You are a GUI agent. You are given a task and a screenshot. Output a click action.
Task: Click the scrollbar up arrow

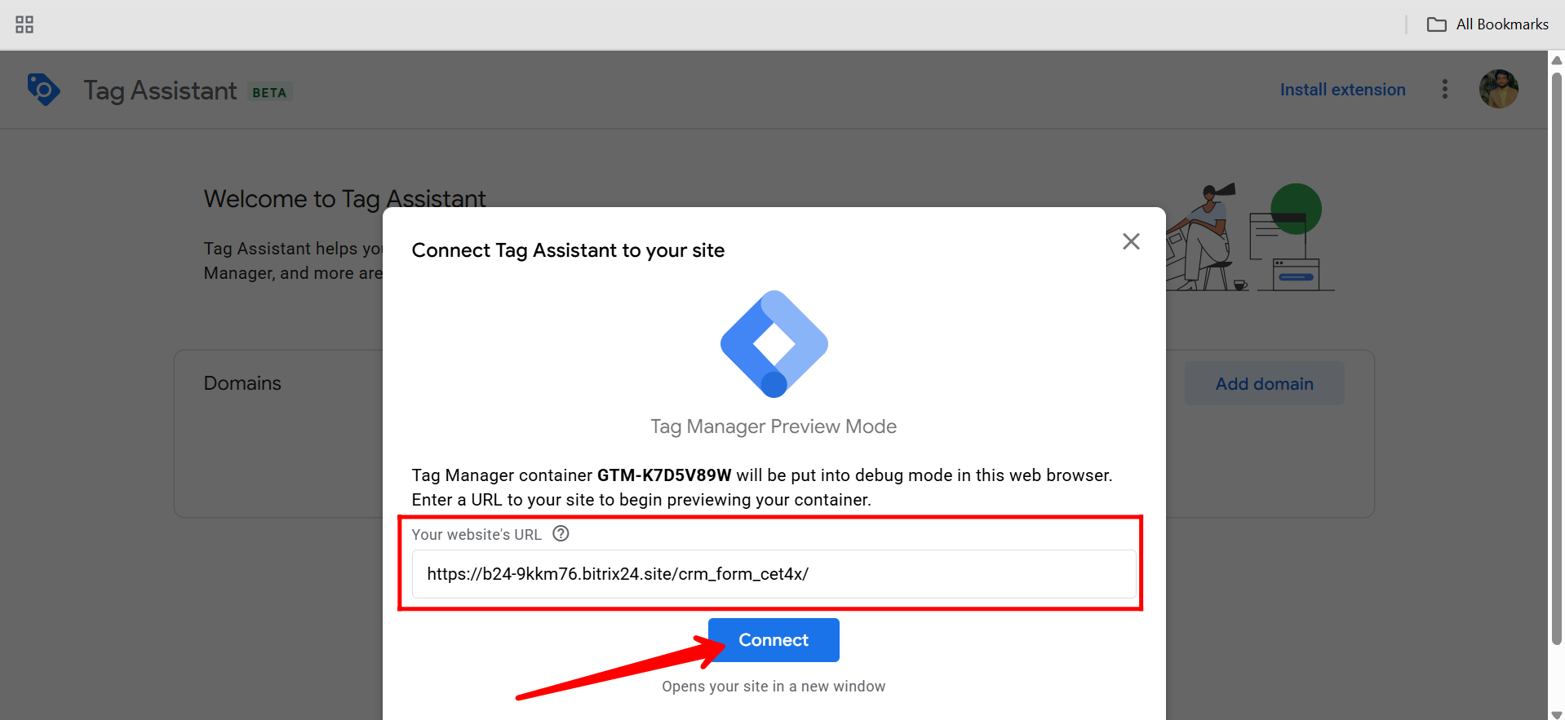click(x=1556, y=60)
